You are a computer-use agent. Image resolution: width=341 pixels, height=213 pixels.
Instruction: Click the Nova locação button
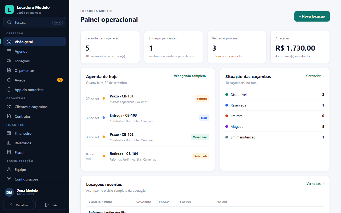(x=312, y=16)
